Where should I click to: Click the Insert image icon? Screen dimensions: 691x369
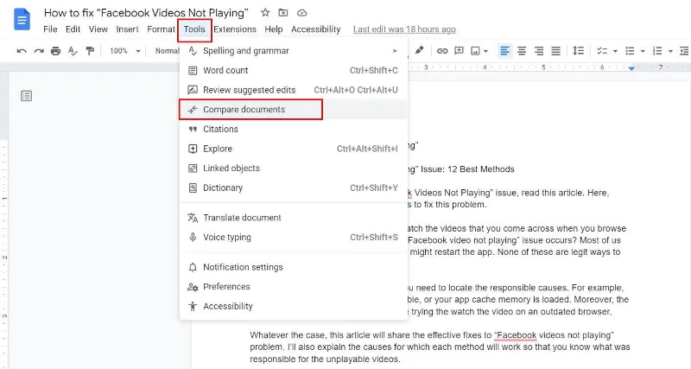click(x=475, y=51)
